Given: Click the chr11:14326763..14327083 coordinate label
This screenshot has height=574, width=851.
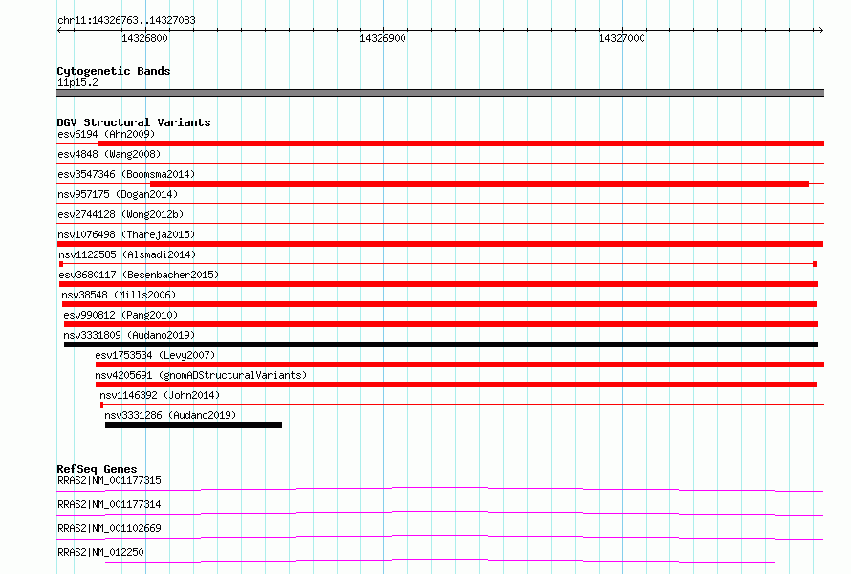Looking at the screenshot, I should pos(126,20).
